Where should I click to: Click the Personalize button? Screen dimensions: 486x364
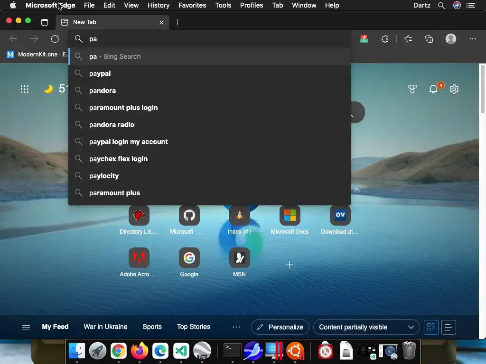coord(280,327)
